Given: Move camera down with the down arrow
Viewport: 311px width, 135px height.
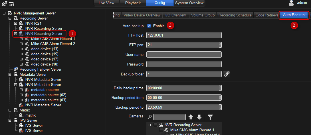Looking at the screenshot, I should click(199, 117).
